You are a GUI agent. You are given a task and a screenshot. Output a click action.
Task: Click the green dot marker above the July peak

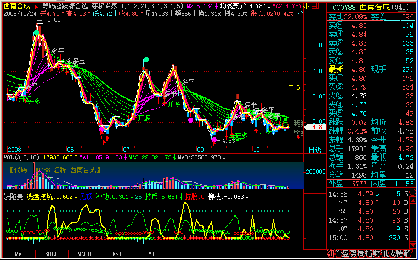pyautogui.click(x=146, y=59)
